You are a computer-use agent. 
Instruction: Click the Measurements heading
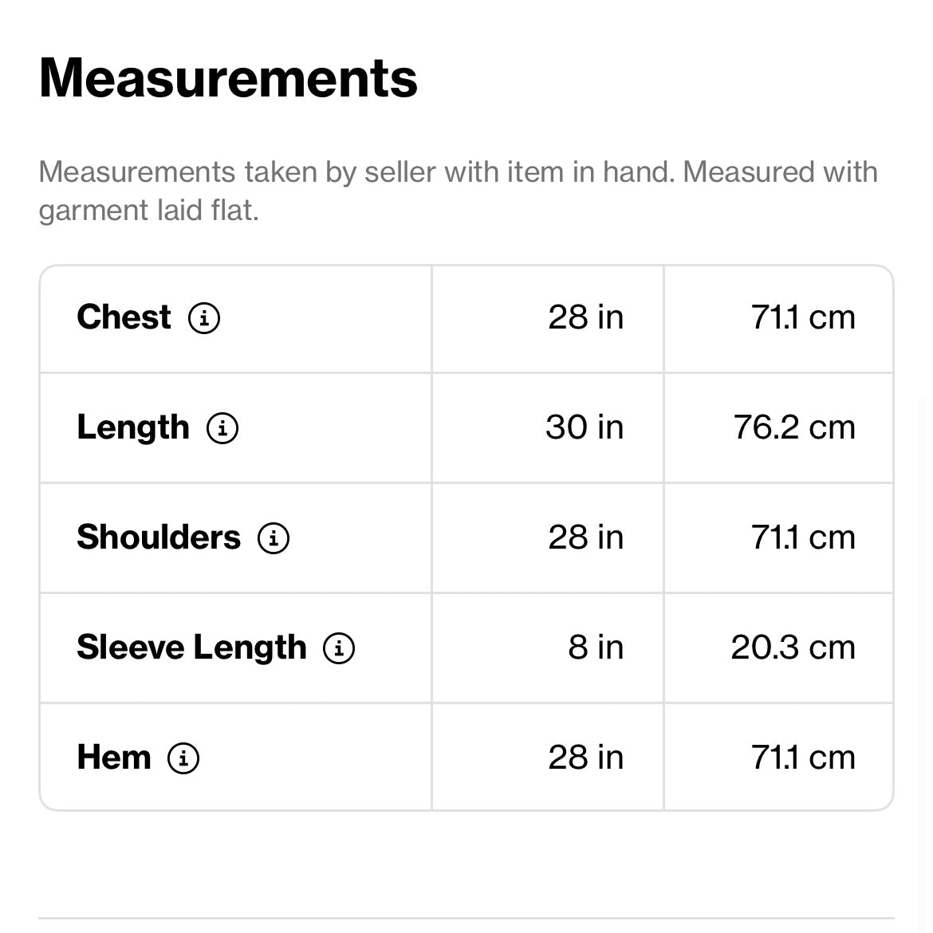[228, 78]
